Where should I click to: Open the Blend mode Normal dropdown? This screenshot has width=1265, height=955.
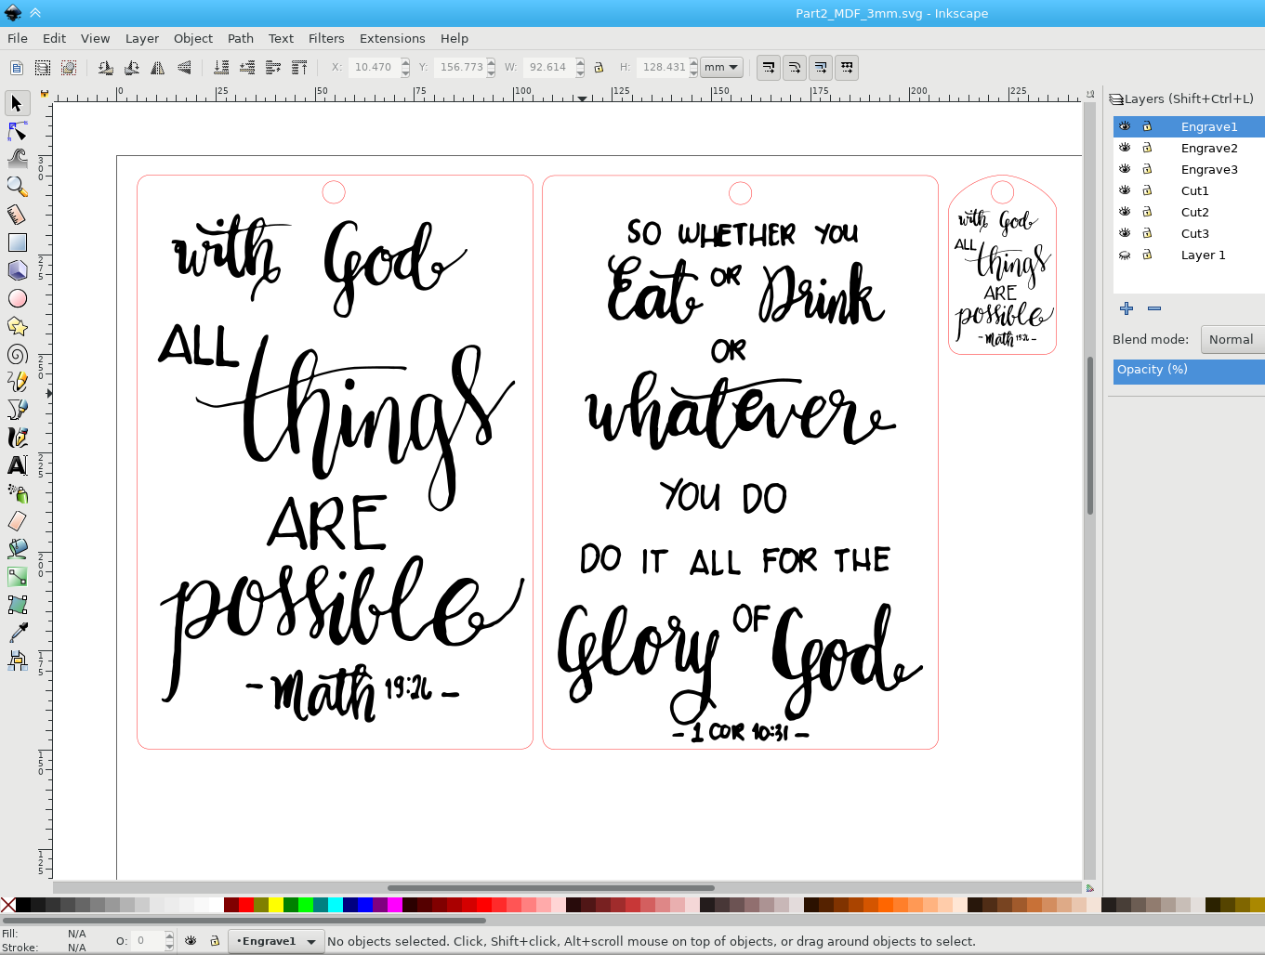pos(1232,340)
